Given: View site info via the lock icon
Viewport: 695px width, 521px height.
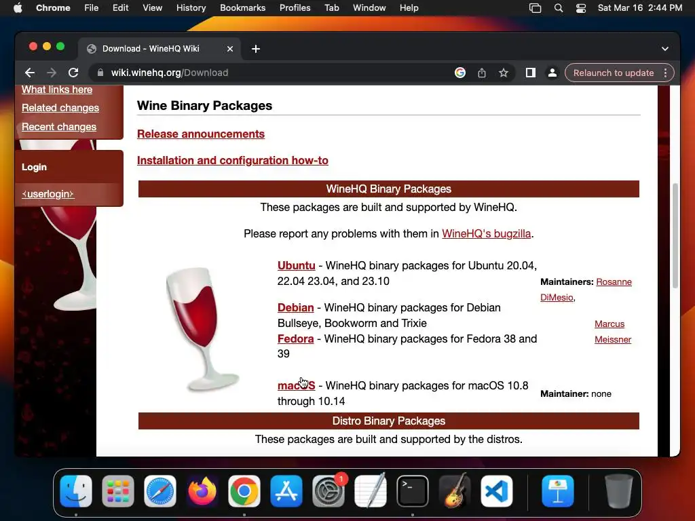Looking at the screenshot, I should [x=100, y=73].
